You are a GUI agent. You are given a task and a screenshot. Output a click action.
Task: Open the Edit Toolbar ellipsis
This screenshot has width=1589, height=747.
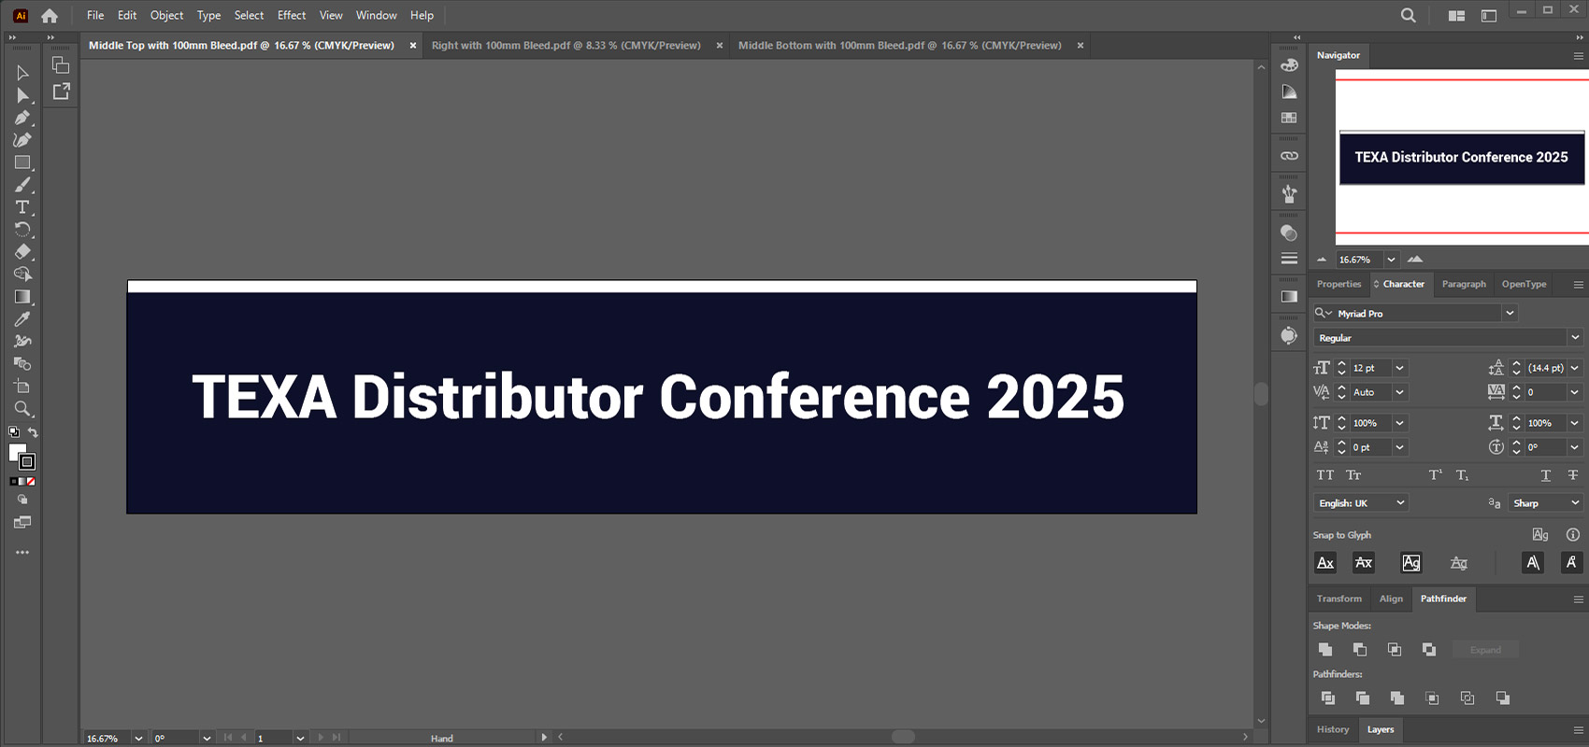pos(22,553)
